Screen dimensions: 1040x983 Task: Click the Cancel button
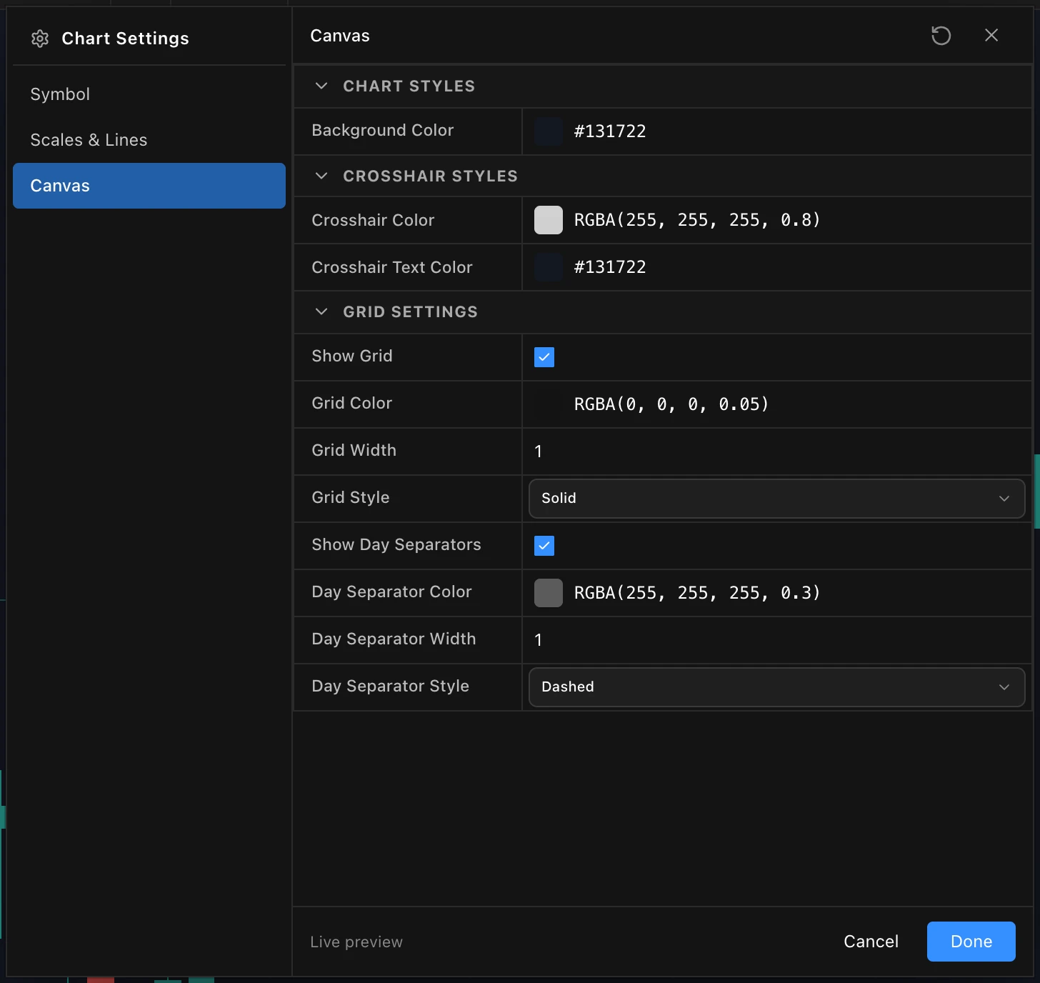(871, 942)
